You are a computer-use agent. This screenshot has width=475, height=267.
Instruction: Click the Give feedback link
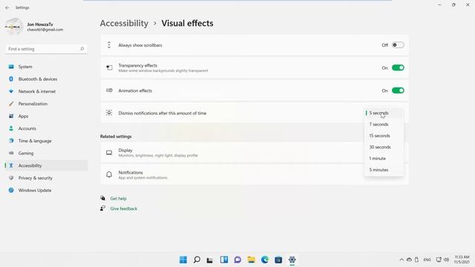click(x=124, y=208)
